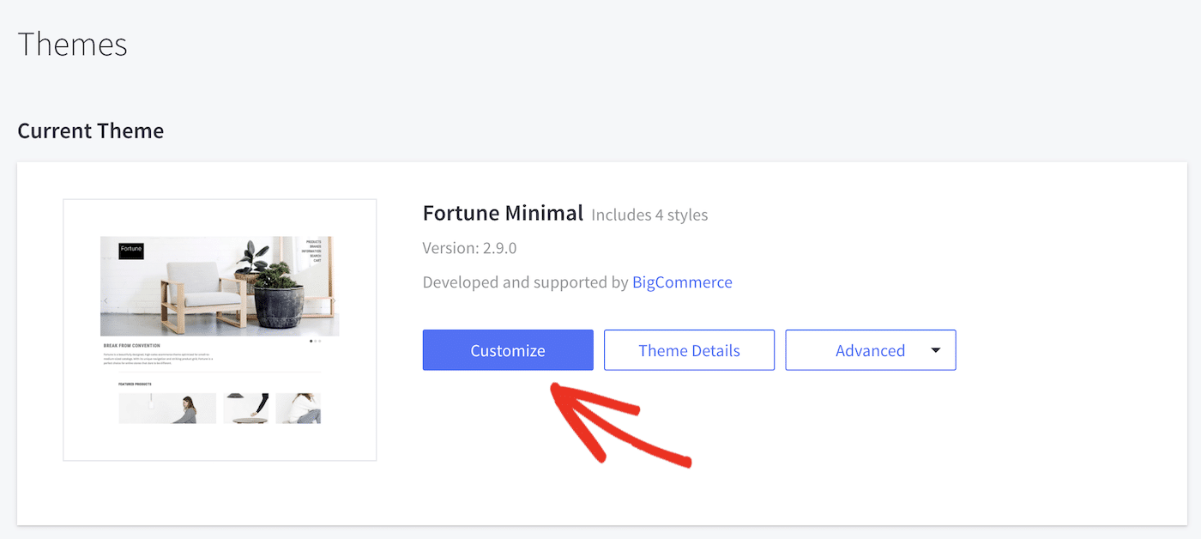
Task: Click the dropdown caret on the Advanced button
Action: click(x=935, y=350)
